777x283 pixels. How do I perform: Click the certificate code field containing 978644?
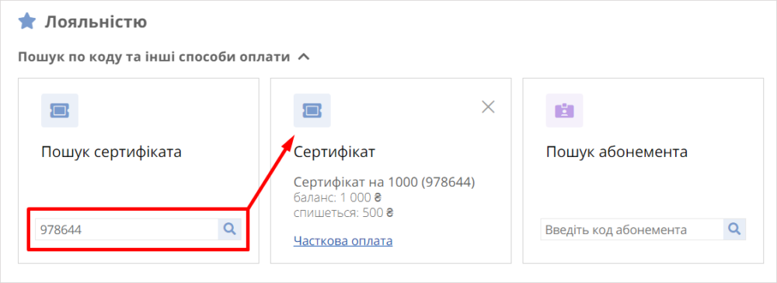[127, 229]
